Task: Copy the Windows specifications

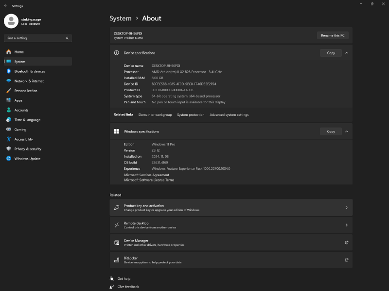Action: [x=331, y=131]
